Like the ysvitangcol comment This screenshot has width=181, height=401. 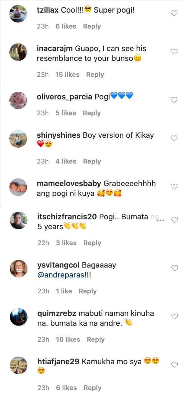pos(174,268)
